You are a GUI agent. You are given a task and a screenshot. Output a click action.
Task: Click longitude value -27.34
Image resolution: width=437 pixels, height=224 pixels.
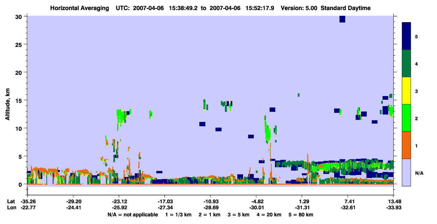(x=164, y=208)
